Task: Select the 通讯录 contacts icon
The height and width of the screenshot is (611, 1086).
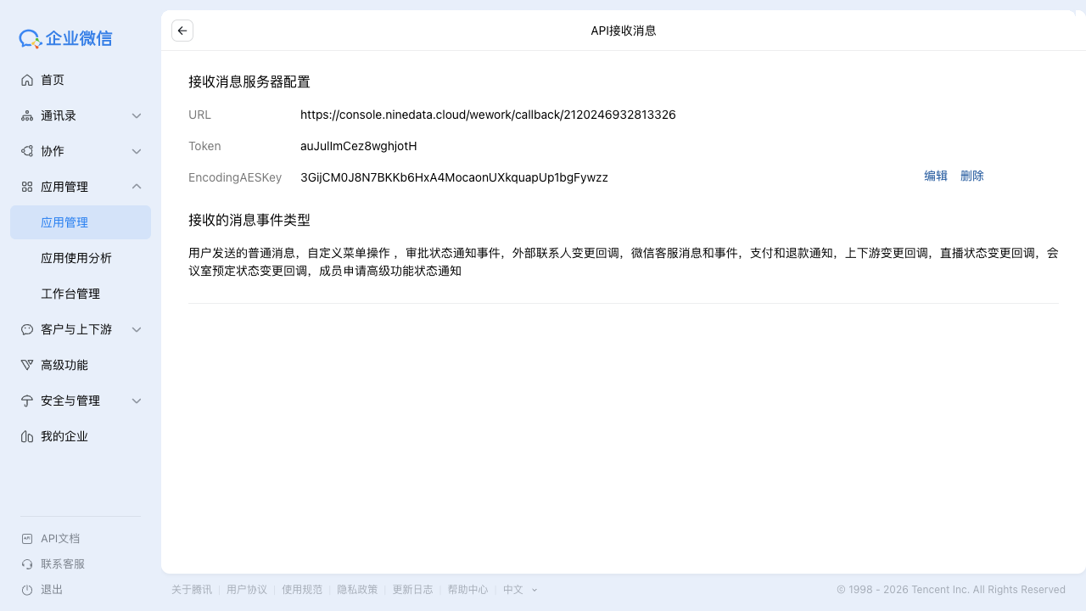Action: [x=27, y=115]
